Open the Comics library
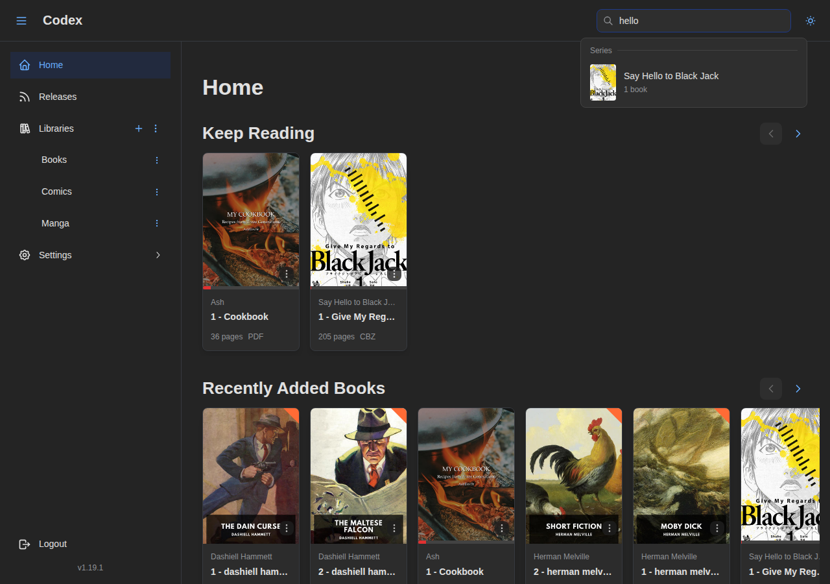 pyautogui.click(x=56, y=191)
